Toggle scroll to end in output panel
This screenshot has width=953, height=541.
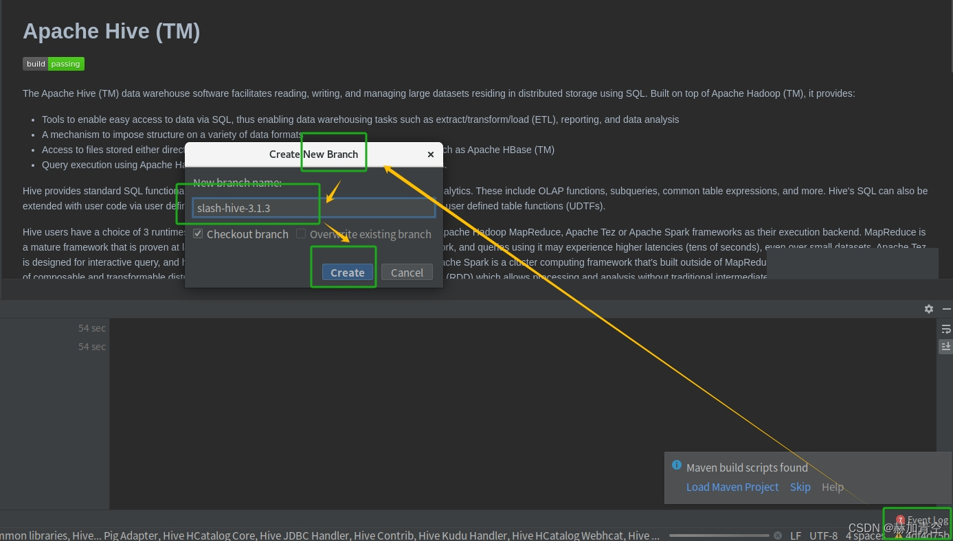tap(945, 347)
